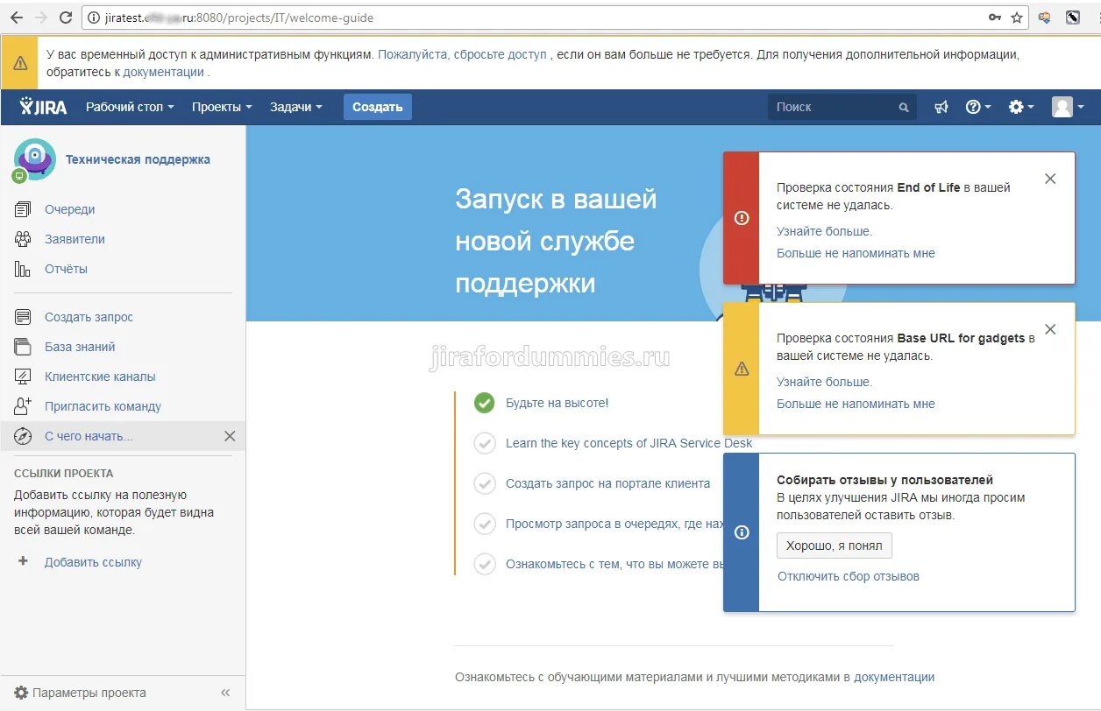Screen dimensions: 1101x711
Task: Close the End of Life notification
Action: pos(1050,179)
